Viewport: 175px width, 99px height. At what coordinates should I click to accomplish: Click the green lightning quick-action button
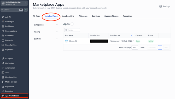(26, 10)
